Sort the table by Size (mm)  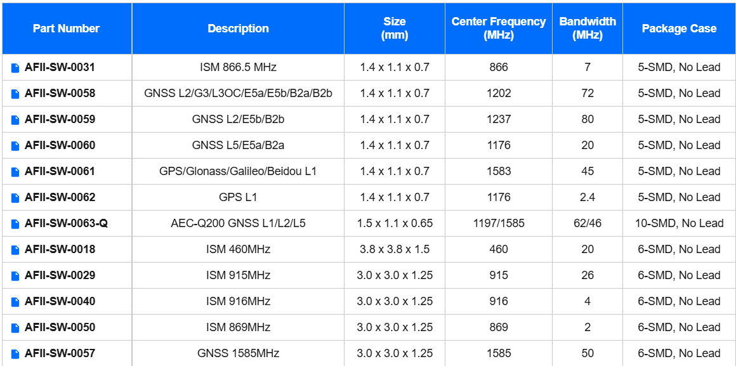click(x=394, y=29)
